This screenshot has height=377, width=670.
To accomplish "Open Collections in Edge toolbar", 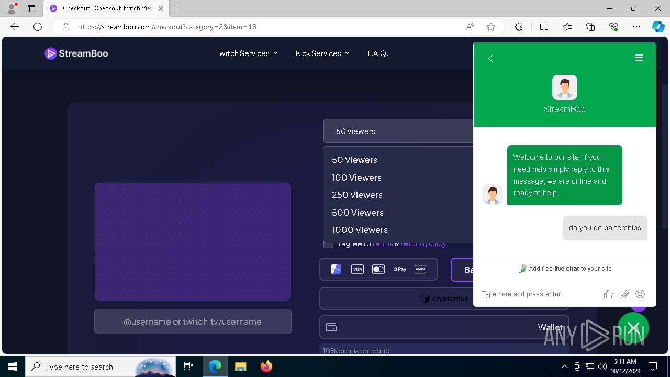I will click(590, 27).
